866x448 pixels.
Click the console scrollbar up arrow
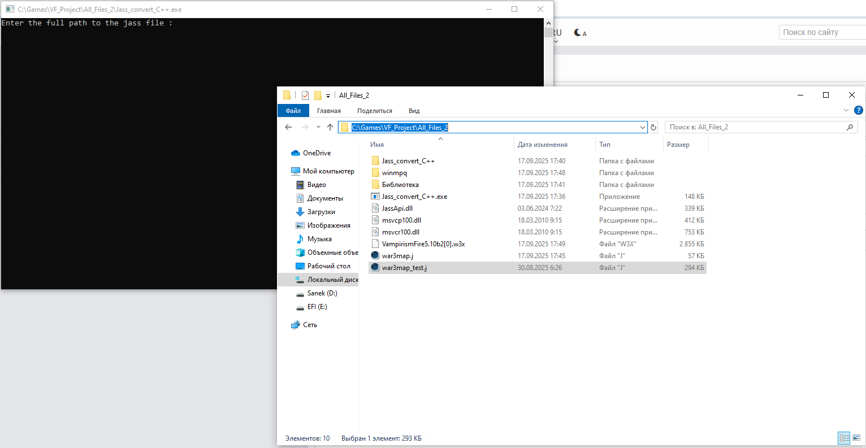tap(548, 23)
